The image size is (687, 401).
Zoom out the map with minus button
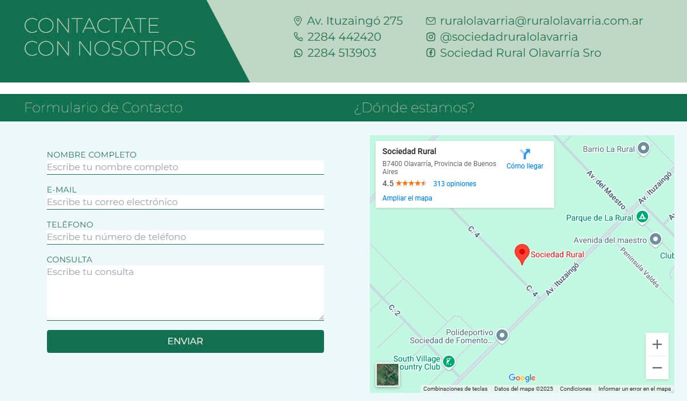(657, 368)
